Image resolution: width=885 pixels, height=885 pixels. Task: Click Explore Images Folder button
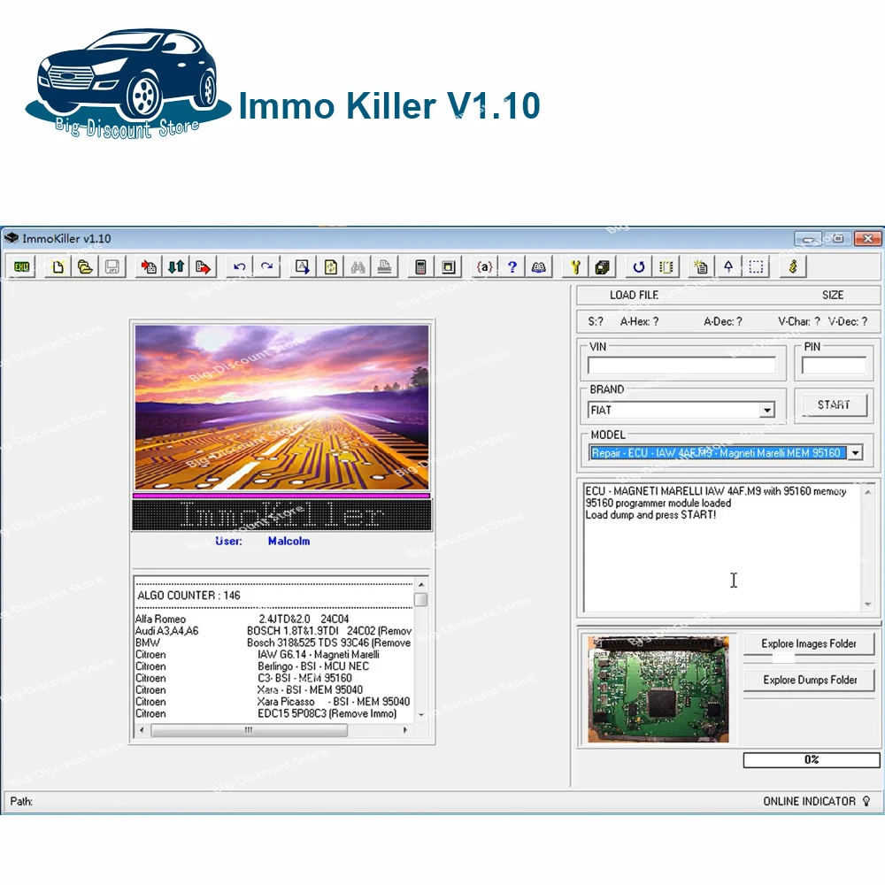click(x=809, y=643)
